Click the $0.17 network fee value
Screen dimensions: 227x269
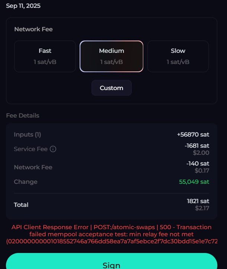click(202, 171)
